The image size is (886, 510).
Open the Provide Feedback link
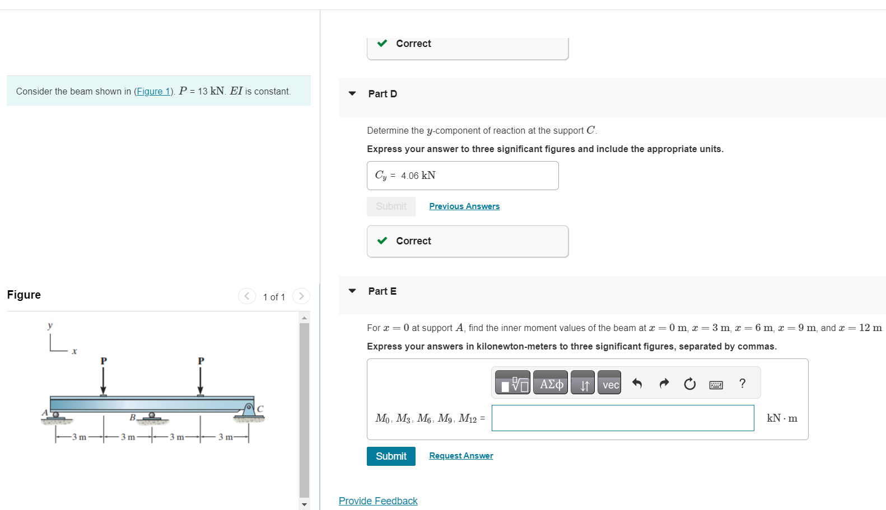tap(378, 500)
